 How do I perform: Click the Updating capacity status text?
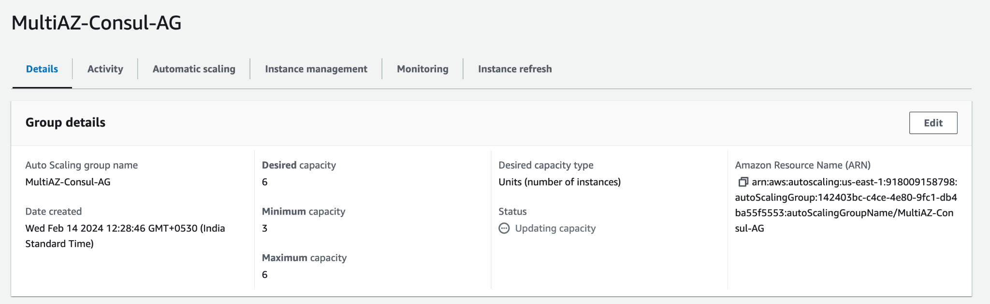click(555, 229)
